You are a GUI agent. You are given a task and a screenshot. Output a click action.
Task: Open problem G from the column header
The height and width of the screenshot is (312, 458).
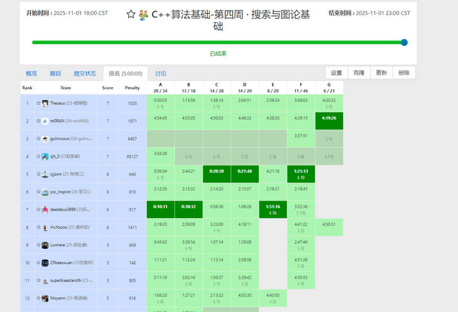tap(329, 88)
